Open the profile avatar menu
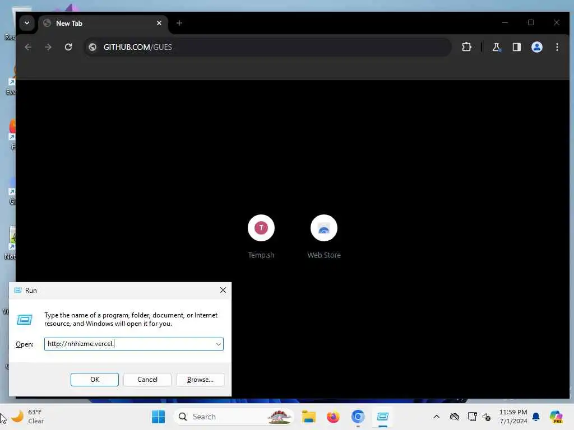Viewport: 574px width, 430px height. point(536,47)
